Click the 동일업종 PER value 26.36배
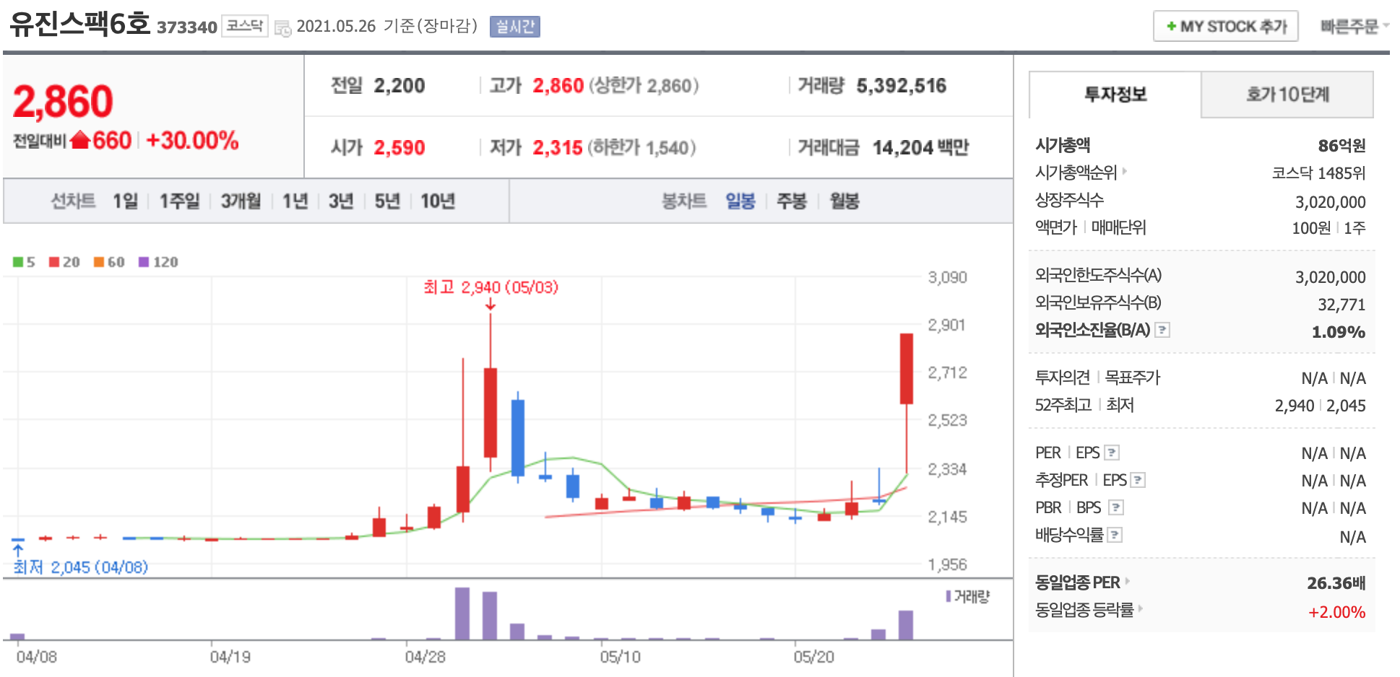Screen dimensions: 1400x677 [1336, 583]
